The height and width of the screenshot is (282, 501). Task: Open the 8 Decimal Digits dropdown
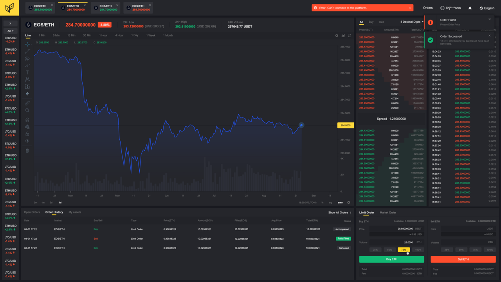click(x=412, y=22)
